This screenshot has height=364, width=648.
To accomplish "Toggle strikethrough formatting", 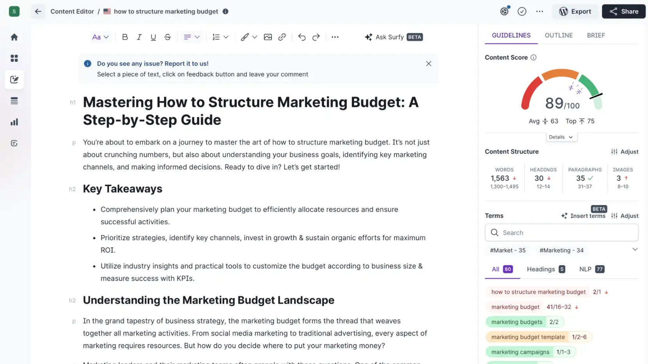I will pos(167,37).
